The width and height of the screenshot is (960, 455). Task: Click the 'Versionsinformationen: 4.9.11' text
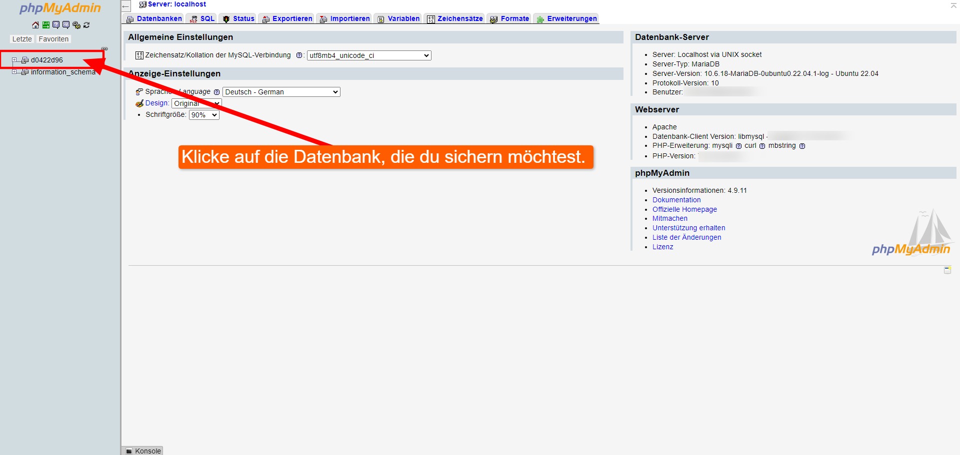click(699, 190)
